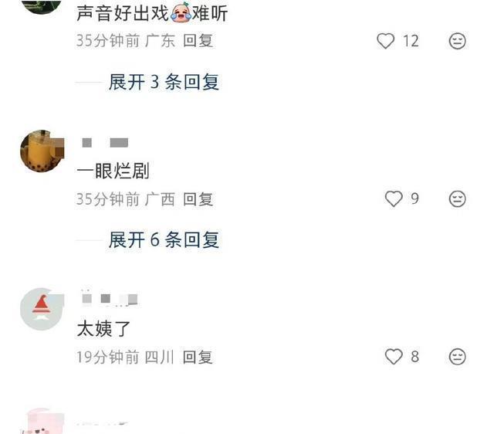Reply to the Sichuan comment via 回复
Image resolution: width=494 pixels, height=434 pixels.
(198, 357)
